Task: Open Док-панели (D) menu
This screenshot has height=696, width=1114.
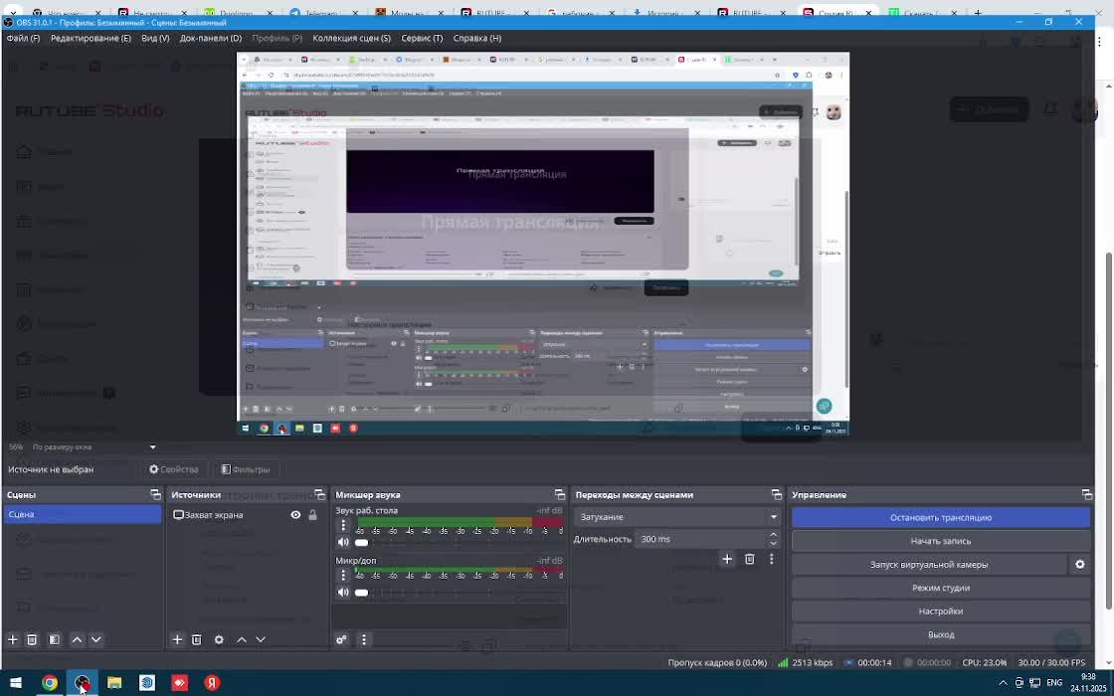Action: [x=210, y=39]
